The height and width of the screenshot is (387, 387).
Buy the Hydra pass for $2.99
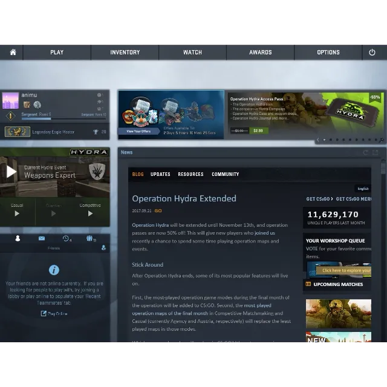point(258,131)
